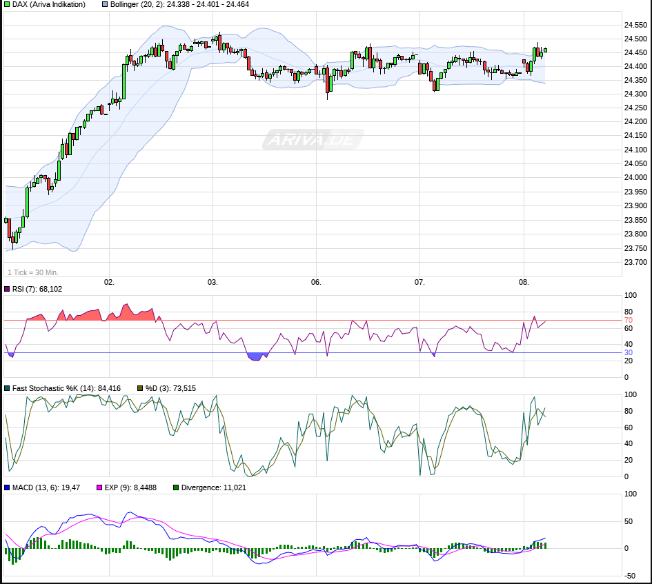Click the blue RSI 30 level label
652x584 pixels.
click(628, 352)
